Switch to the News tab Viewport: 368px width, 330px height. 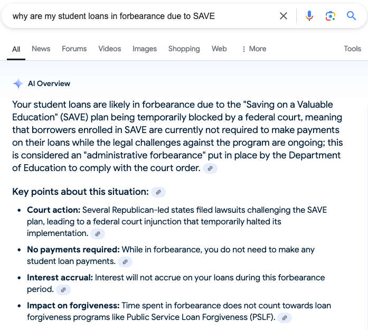coord(41,49)
